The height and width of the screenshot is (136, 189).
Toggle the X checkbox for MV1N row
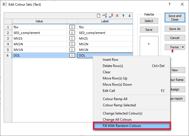(x=72, y=50)
